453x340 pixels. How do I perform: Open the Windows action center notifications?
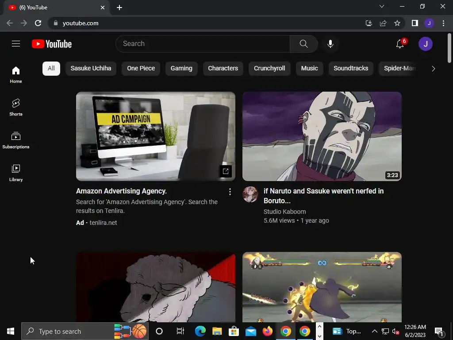pyautogui.click(x=439, y=331)
